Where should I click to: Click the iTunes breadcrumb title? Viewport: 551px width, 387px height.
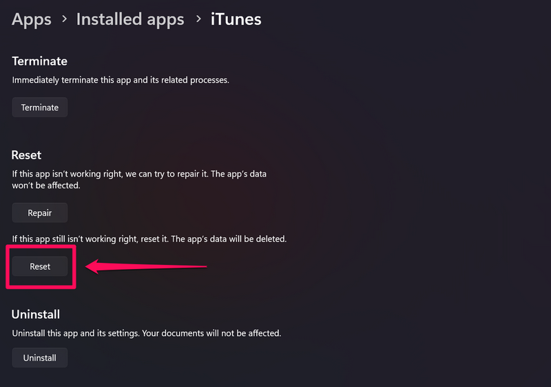click(236, 19)
